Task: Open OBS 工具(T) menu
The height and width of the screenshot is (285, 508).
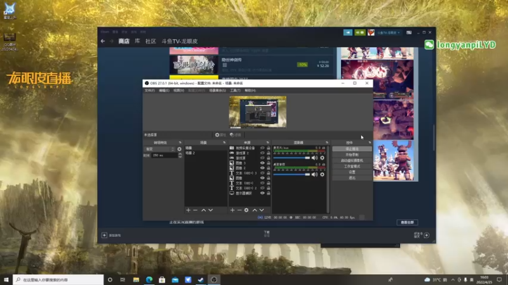Action: pos(235,91)
